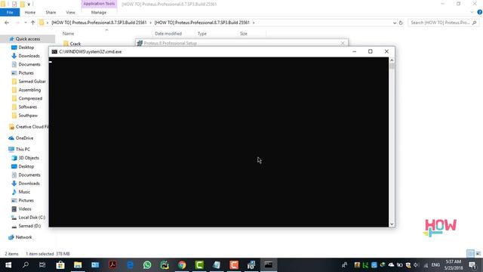The width and height of the screenshot is (483, 272).
Task: Collapse the ribbon with chevron
Action: pos(472,12)
